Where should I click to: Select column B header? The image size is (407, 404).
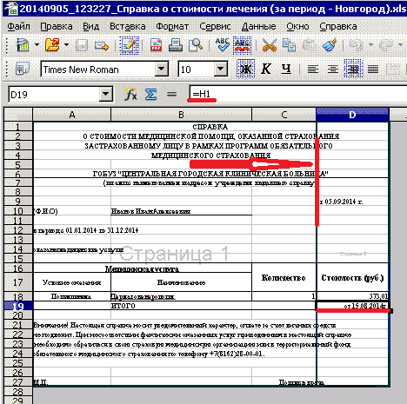point(181,115)
